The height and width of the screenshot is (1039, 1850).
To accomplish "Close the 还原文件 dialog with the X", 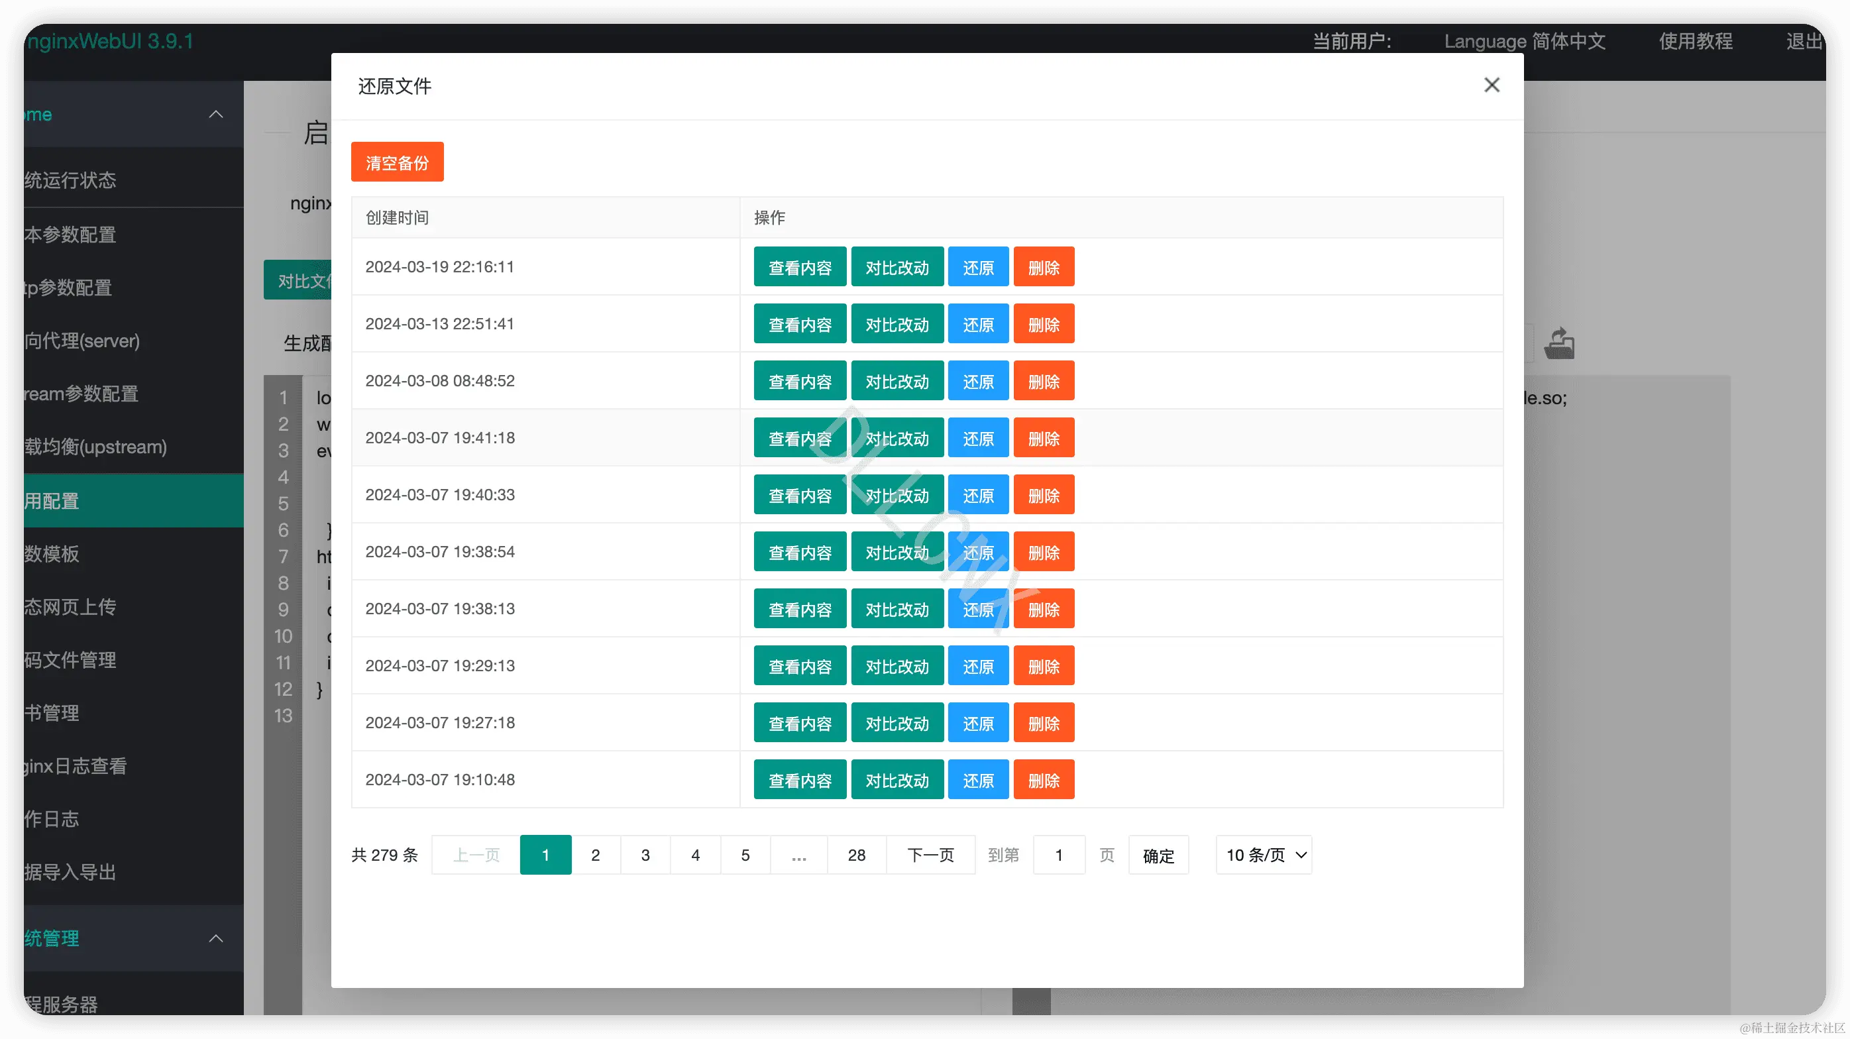I will pos(1491,85).
